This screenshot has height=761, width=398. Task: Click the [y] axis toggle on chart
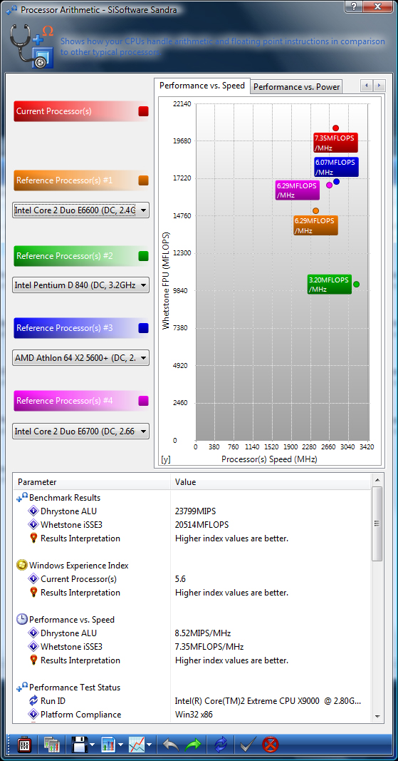click(166, 459)
